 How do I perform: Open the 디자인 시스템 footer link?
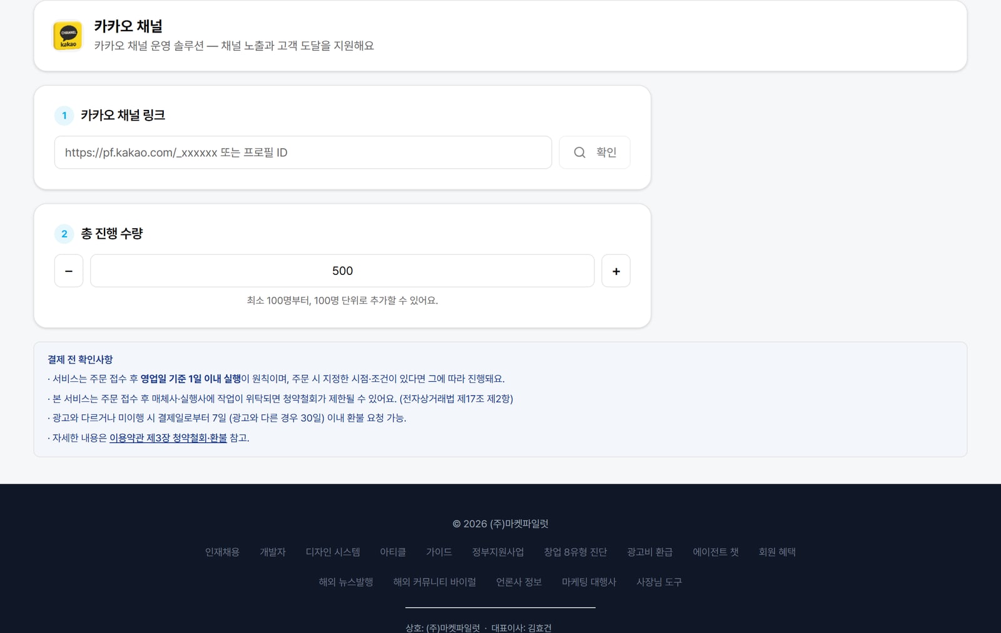tap(333, 552)
